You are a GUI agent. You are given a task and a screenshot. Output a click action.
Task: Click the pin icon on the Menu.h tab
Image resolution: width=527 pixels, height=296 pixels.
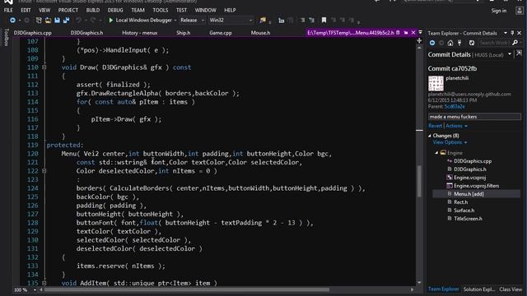[x=399, y=33]
